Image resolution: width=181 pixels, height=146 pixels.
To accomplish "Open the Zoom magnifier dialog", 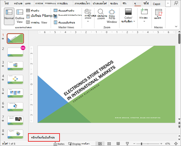I will pos(101,14).
